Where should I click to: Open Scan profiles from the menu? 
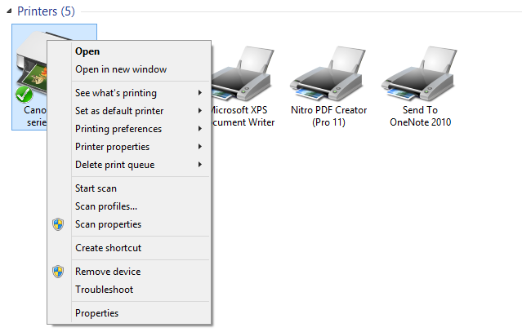pos(106,206)
